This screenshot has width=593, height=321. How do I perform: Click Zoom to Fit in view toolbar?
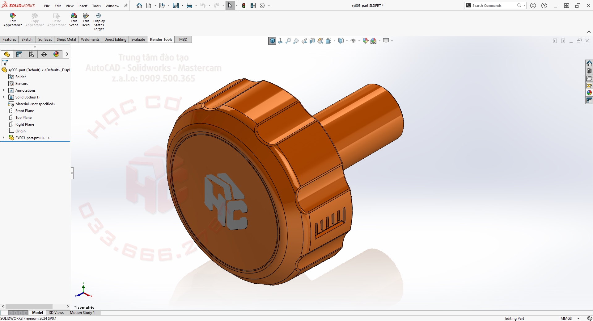coord(288,41)
